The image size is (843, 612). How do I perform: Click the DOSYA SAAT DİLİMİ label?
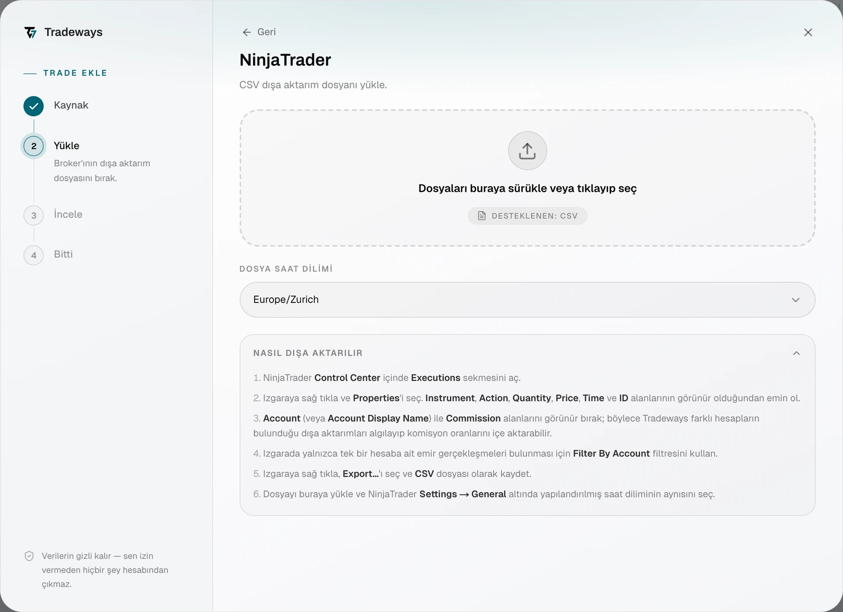(286, 269)
